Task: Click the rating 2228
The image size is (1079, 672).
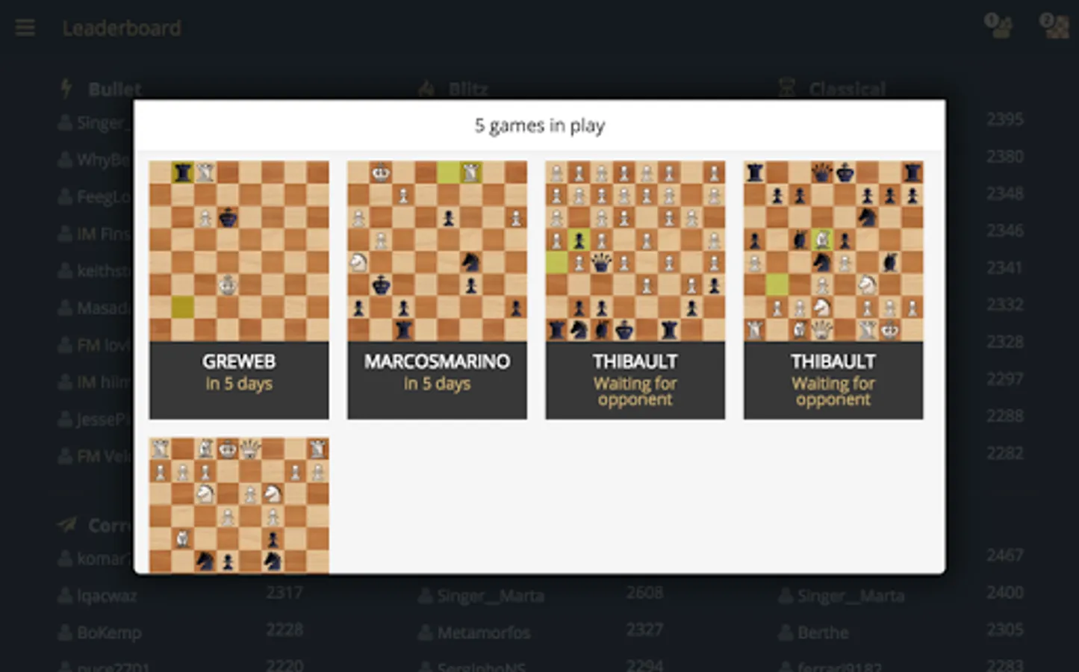Action: pos(285,629)
